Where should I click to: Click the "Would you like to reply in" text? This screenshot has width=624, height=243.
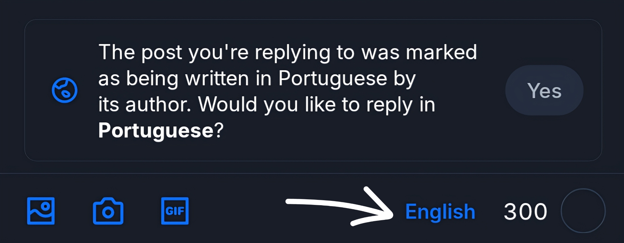(316, 104)
